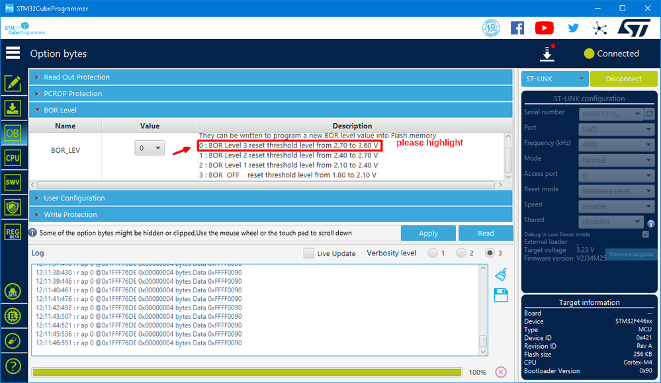The width and height of the screenshot is (661, 383).
Task: Click the log entry at 12:11:46:551
Action: click(x=139, y=343)
